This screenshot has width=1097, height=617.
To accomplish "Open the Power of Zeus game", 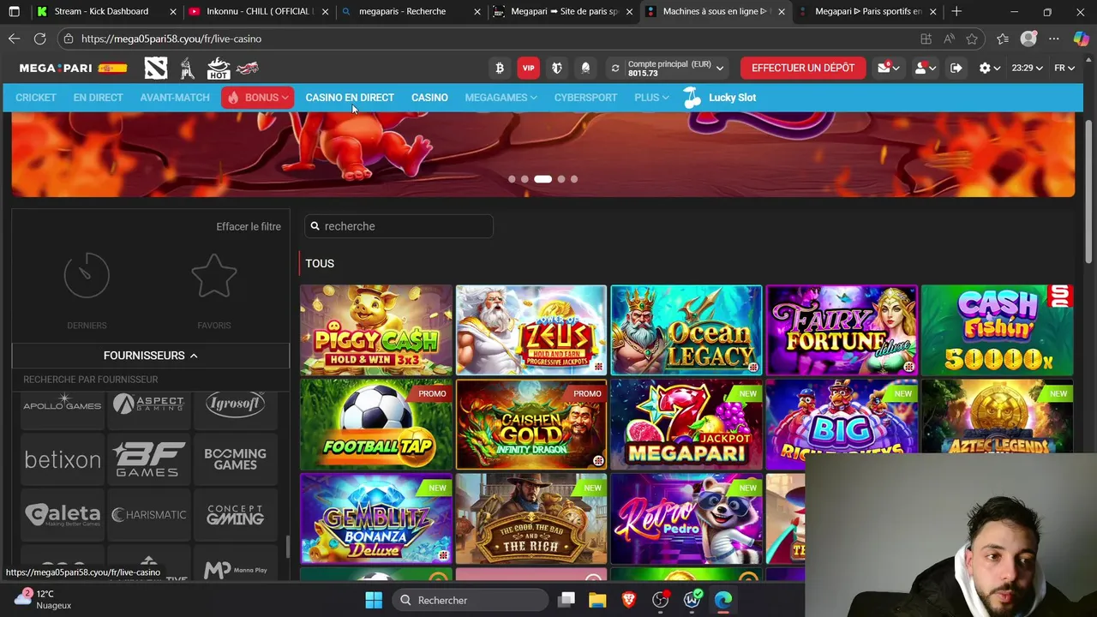I will [x=531, y=330].
